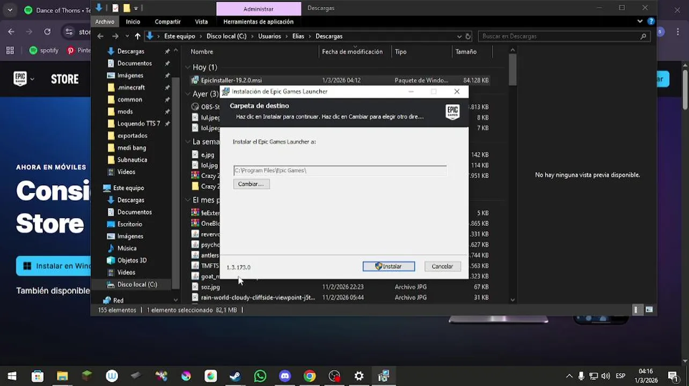Open the address bar history dropdown

point(459,36)
